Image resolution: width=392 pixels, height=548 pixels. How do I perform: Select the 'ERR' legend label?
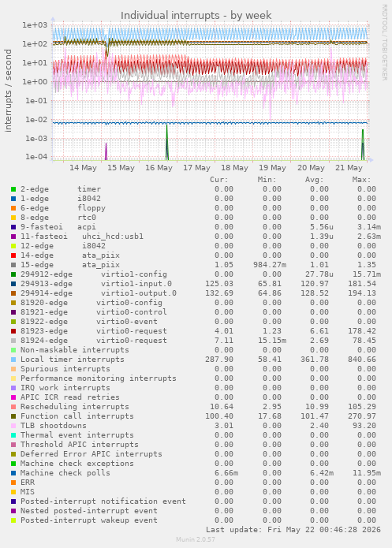coord(28,483)
